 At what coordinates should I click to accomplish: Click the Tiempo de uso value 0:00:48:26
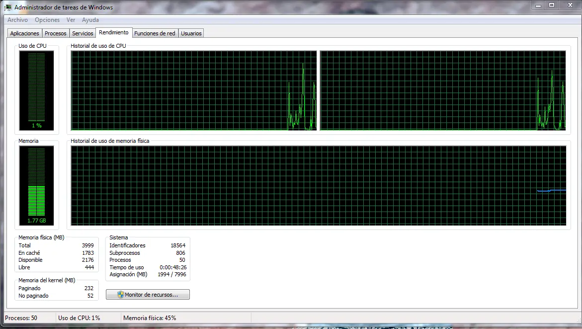coord(173,267)
